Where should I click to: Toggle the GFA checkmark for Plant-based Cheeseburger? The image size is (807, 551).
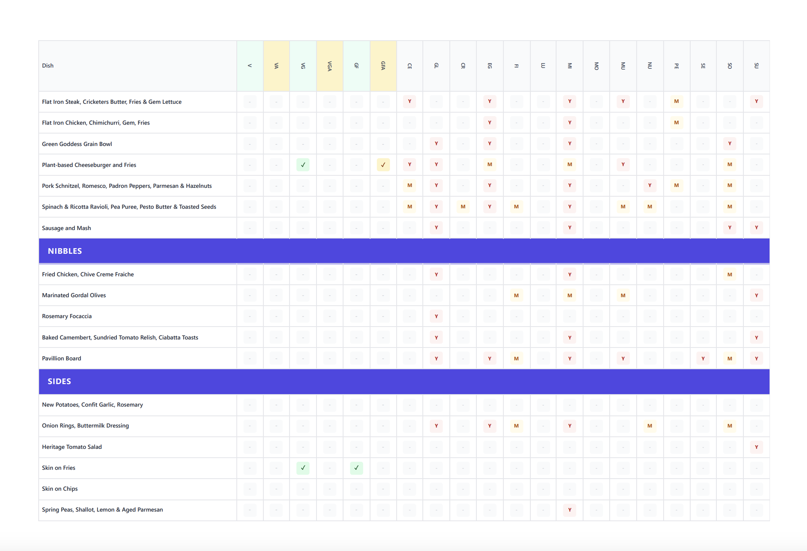tap(383, 164)
